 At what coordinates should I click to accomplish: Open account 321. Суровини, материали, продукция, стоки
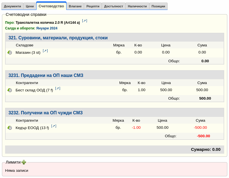[58, 38]
